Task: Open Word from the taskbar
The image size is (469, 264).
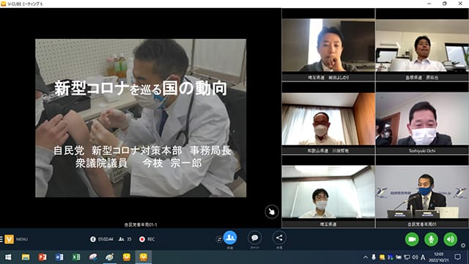Action: [x=59, y=257]
